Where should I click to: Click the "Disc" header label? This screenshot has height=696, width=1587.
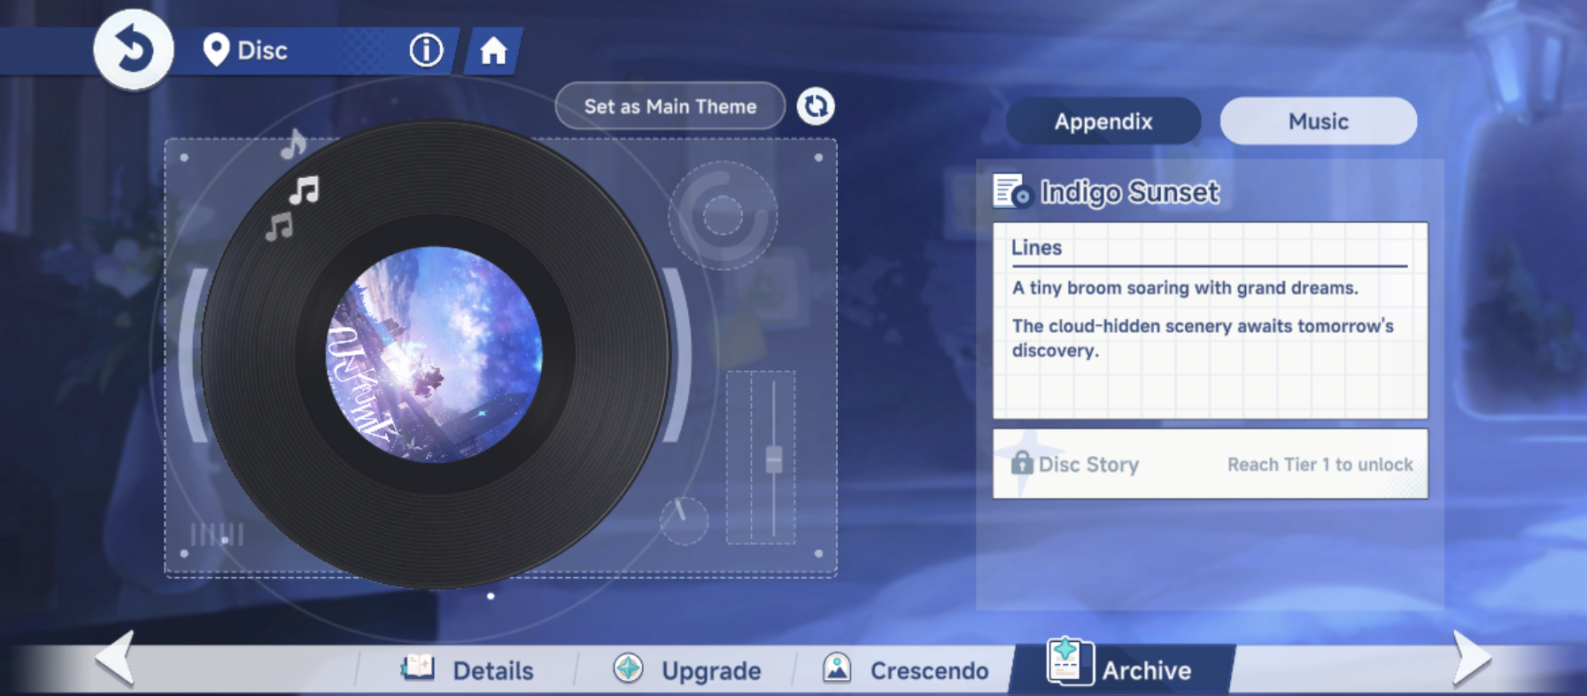coord(262,50)
